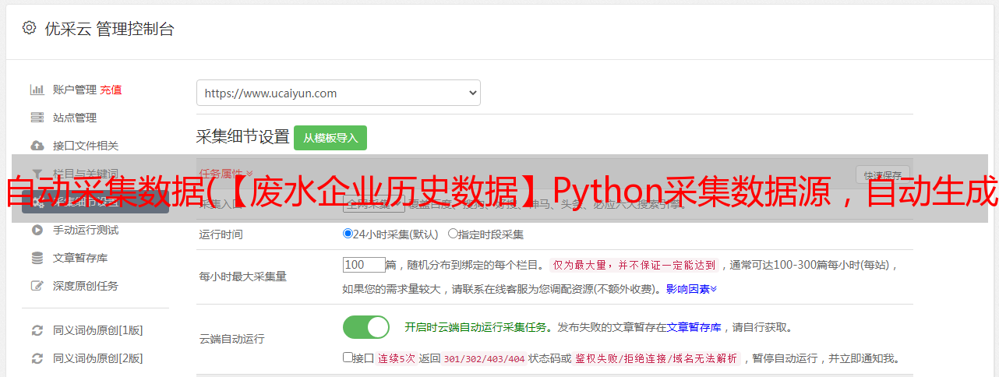Open the 同义词伪原创[2版] sidebar item
The image size is (999, 377).
tap(98, 358)
